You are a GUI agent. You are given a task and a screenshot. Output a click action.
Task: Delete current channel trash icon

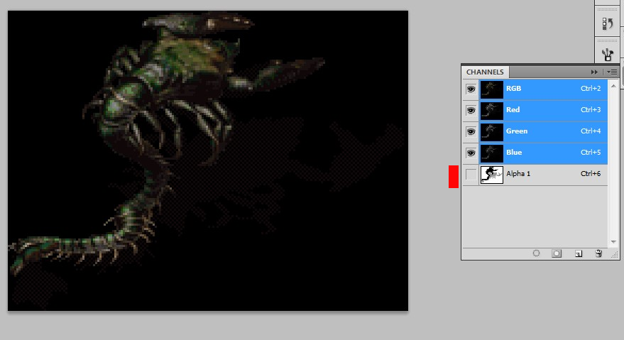click(598, 253)
